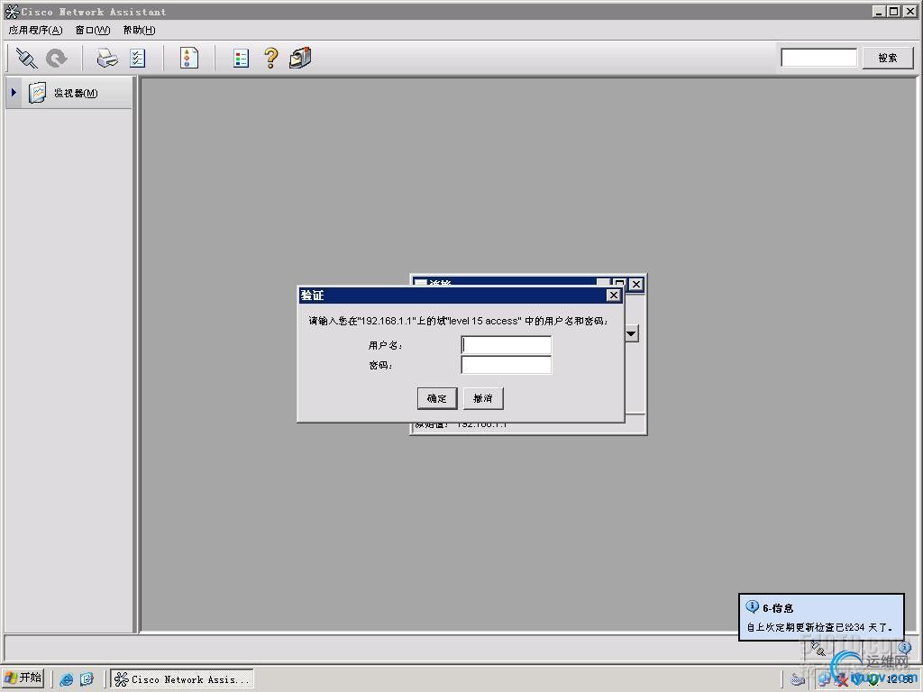Viewport: 923px width, 692px height.
Task: Select Cisco Network Assistant taskbar button
Action: [x=182, y=679]
